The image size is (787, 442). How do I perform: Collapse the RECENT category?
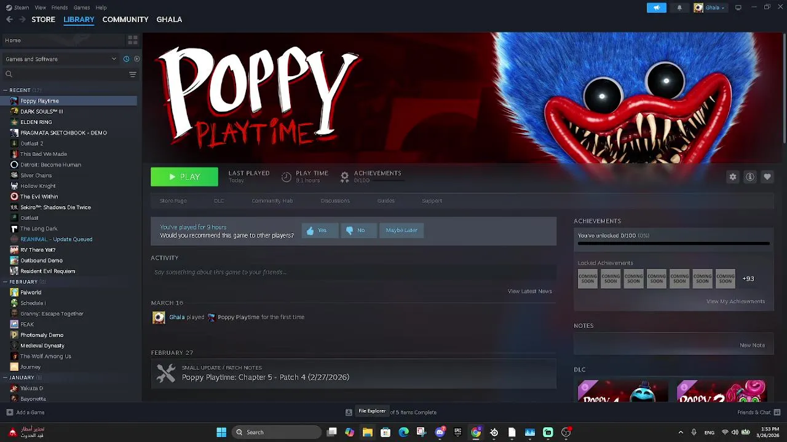[5, 90]
